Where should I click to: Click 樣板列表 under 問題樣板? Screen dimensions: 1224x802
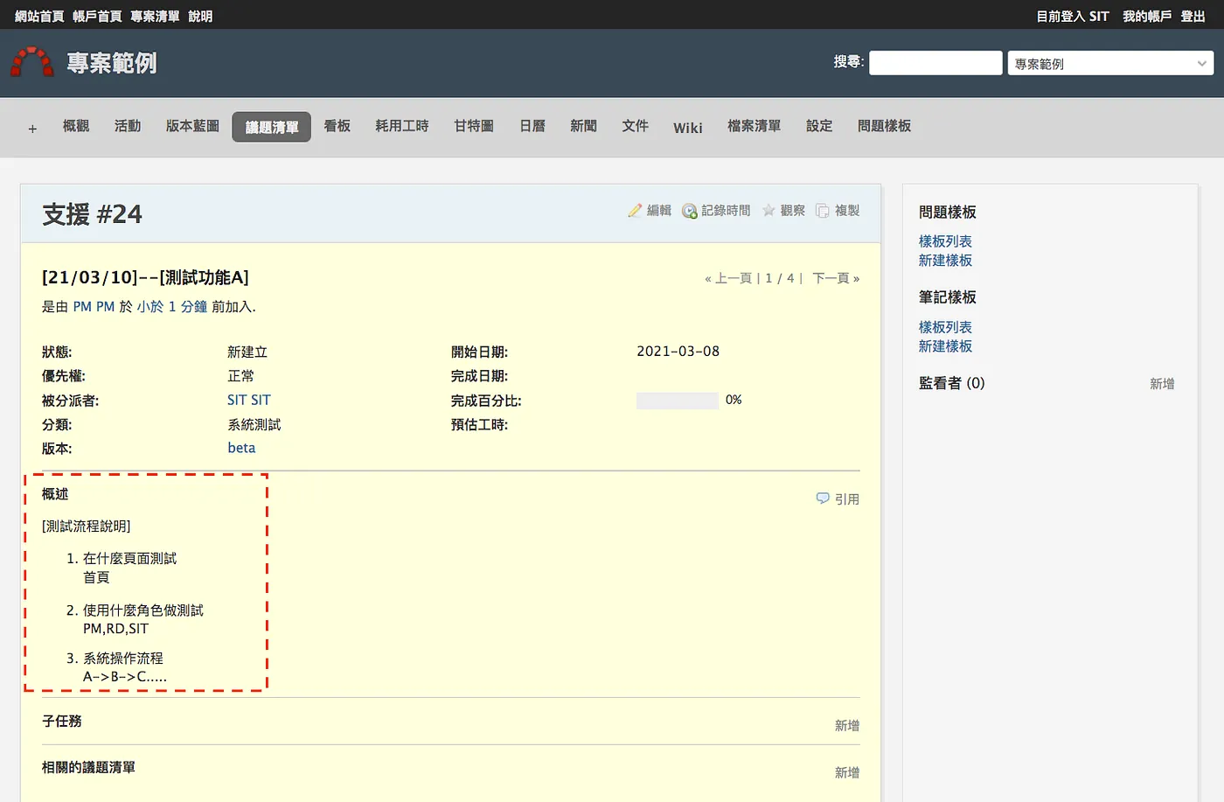click(x=945, y=241)
